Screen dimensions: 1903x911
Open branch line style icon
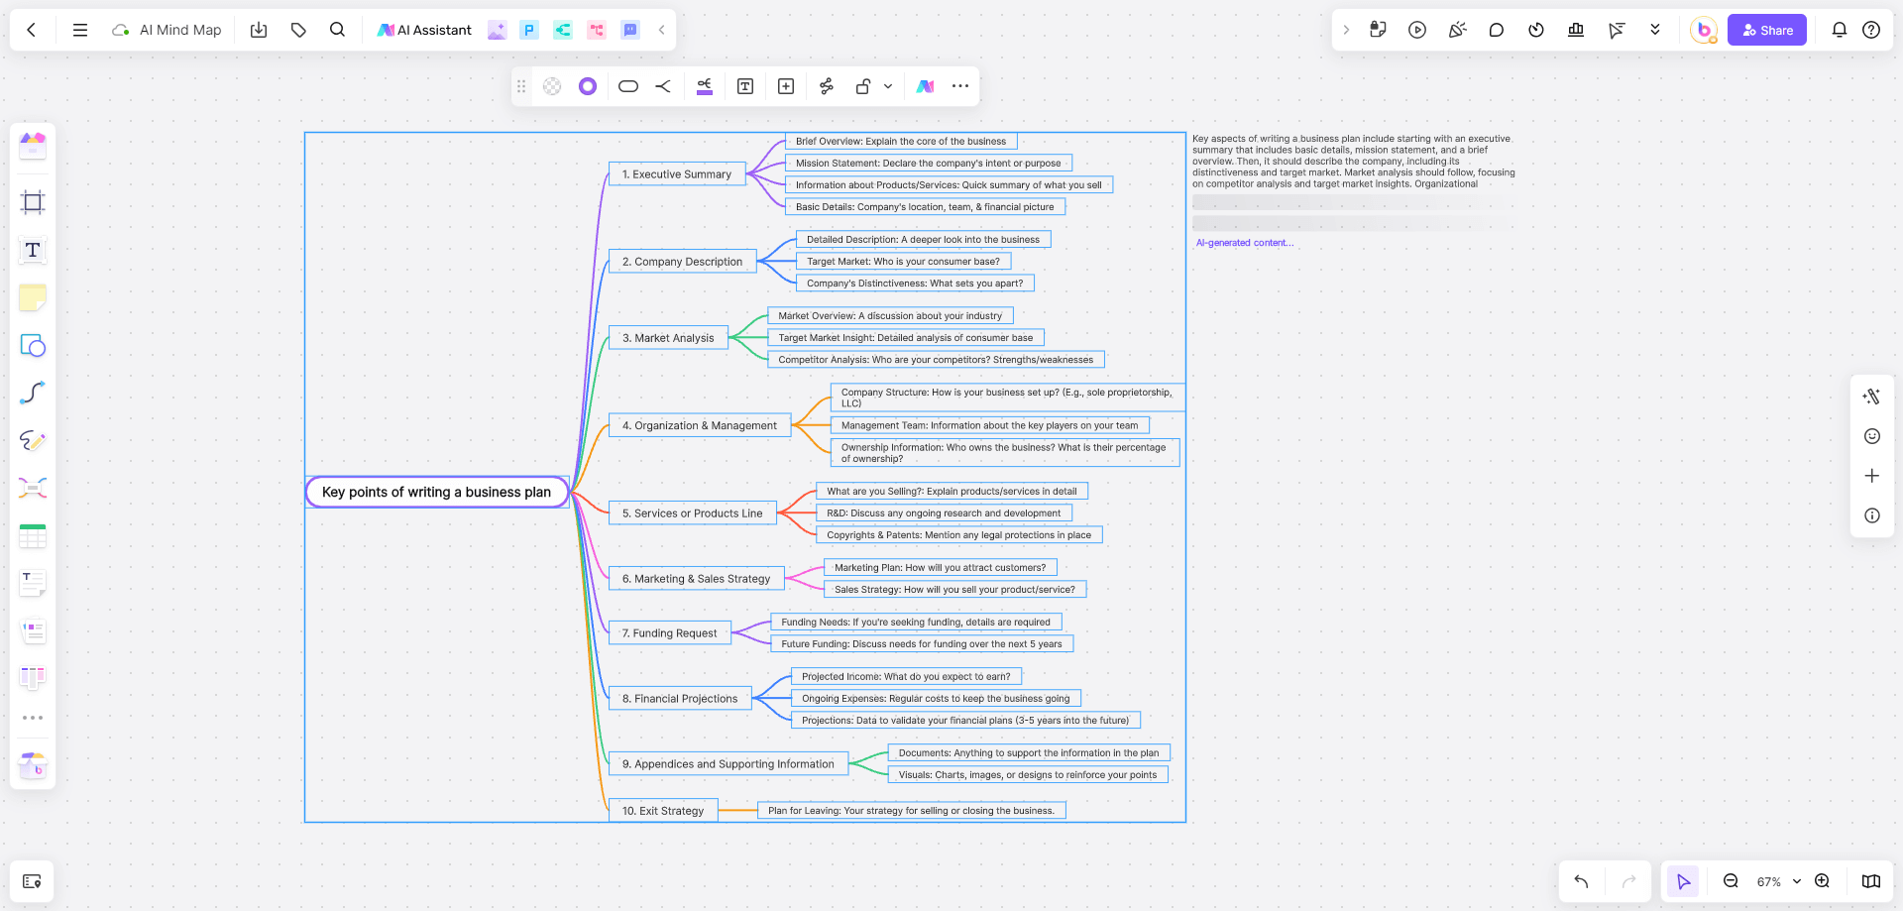(663, 86)
